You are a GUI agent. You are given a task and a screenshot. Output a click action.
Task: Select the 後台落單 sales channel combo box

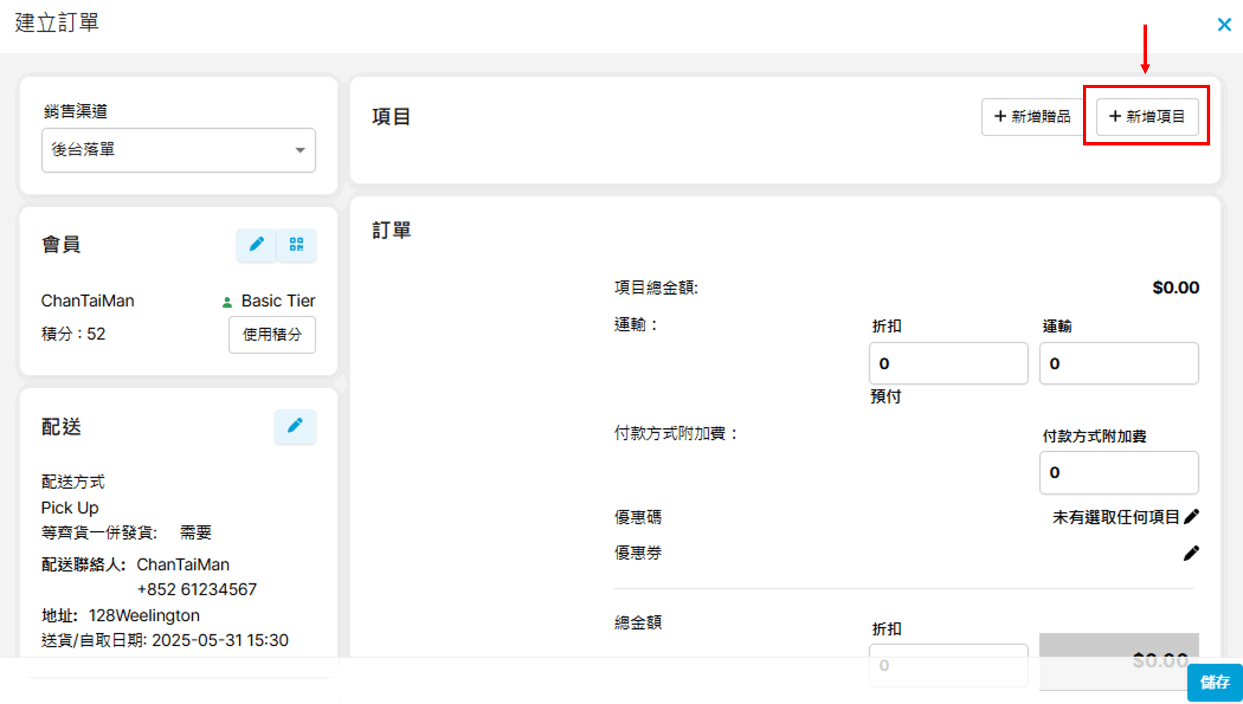coord(178,150)
